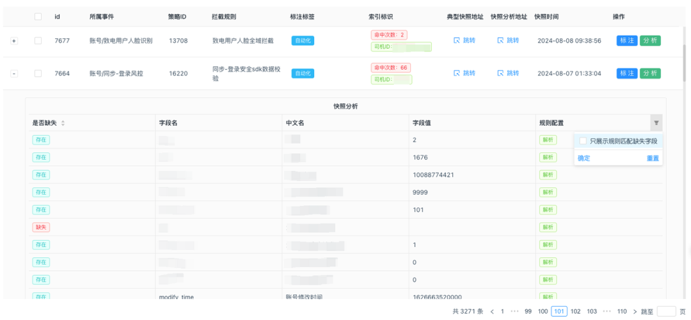Click 账号/致电用户人脸识别 event cell
The width and height of the screenshot is (691, 320).
(x=121, y=40)
